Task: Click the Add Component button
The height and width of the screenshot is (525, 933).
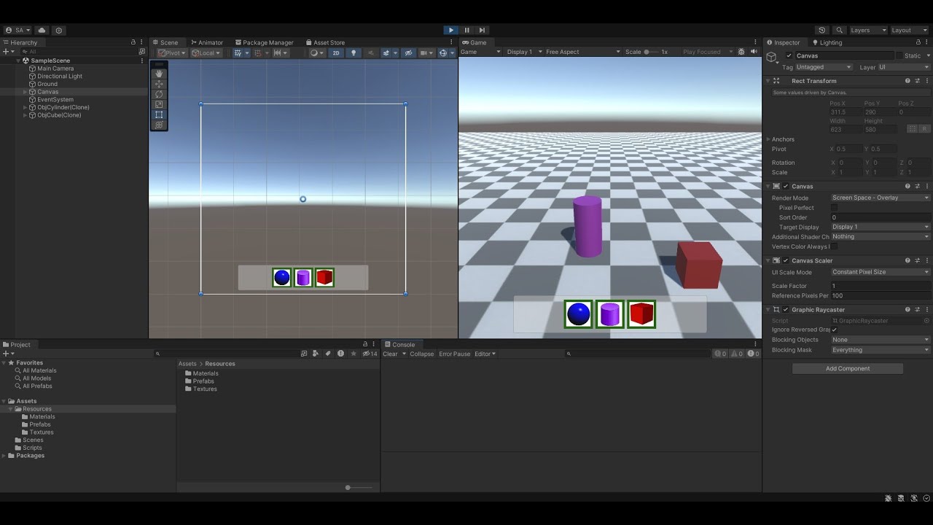Action: (x=848, y=369)
